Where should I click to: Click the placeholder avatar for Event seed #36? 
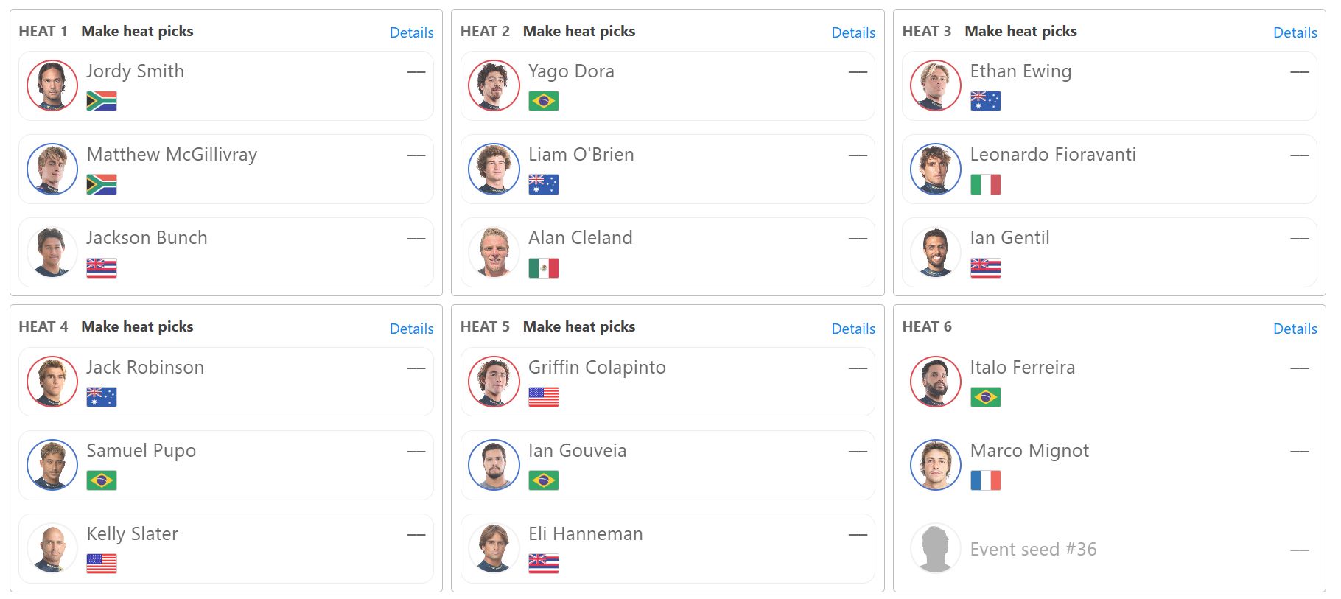pyautogui.click(x=936, y=548)
